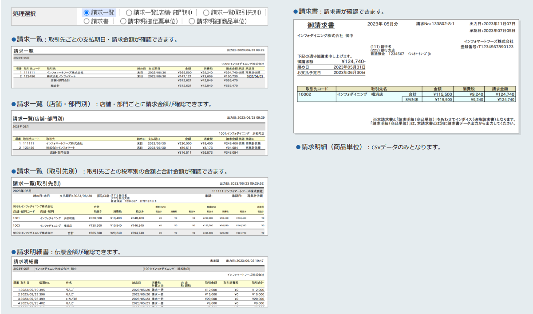Image resolution: width=533 pixels, height=314 pixels.
Task: Select 請求明細(商品単位) radio button
Action: 191,21
